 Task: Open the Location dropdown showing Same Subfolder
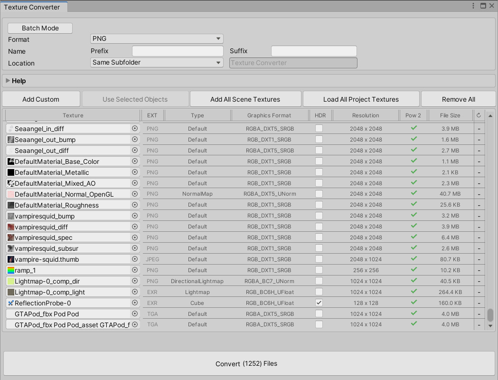pos(157,62)
